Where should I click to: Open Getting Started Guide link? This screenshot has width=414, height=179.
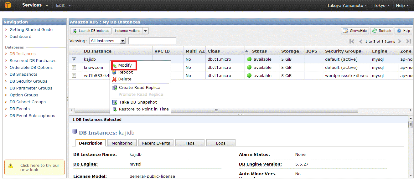[31, 29]
